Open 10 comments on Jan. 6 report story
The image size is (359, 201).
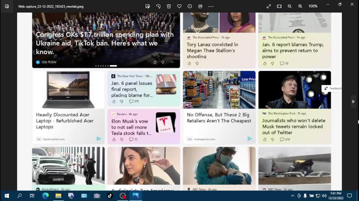coord(284,64)
